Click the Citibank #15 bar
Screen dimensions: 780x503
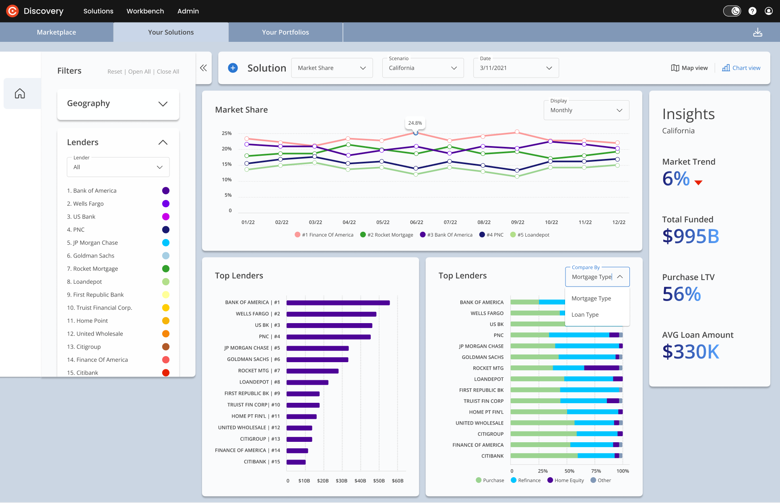296,462
